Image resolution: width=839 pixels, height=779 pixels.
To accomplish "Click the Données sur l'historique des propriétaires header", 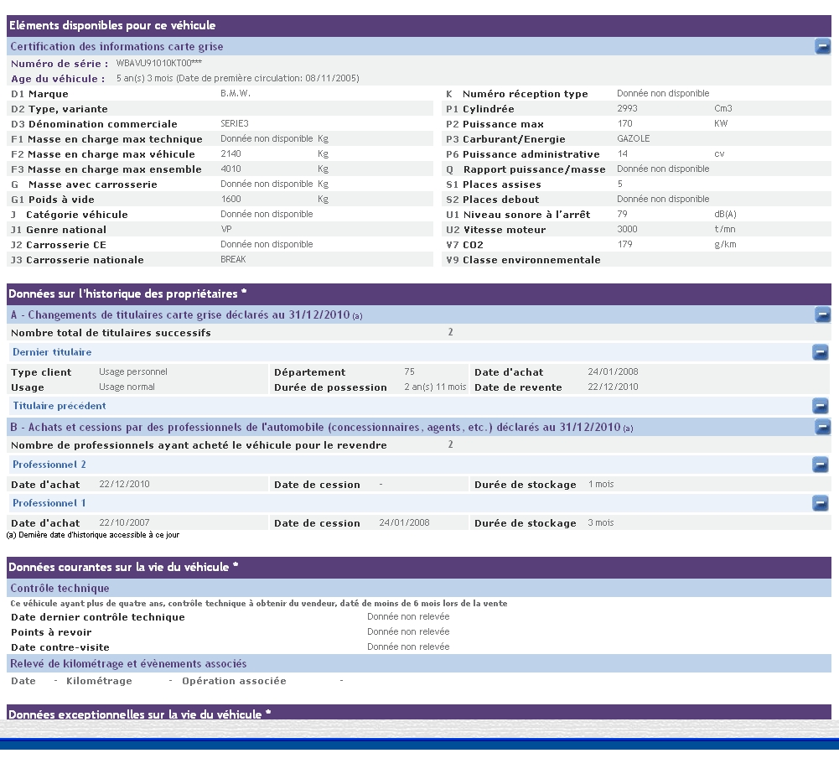I will (419, 294).
